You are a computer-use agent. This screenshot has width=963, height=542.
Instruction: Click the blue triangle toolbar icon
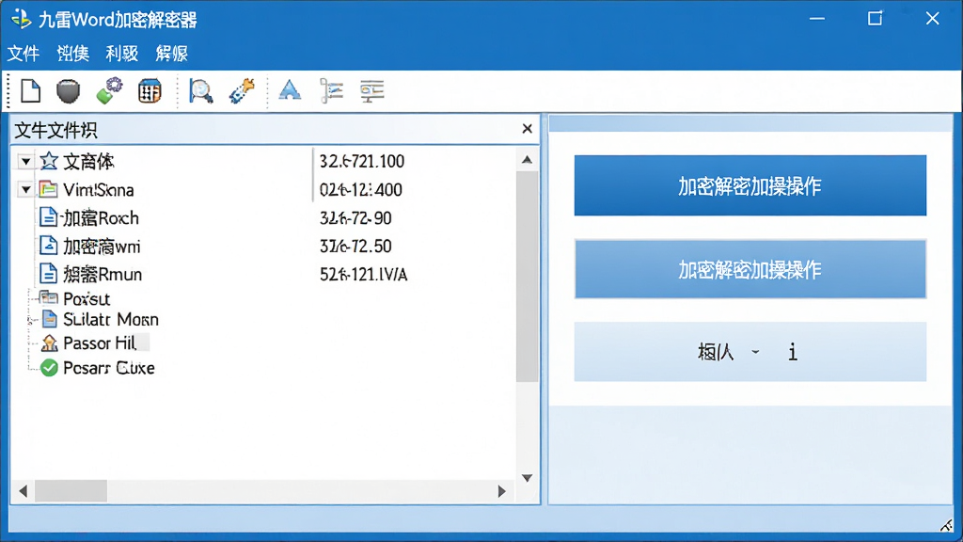290,89
